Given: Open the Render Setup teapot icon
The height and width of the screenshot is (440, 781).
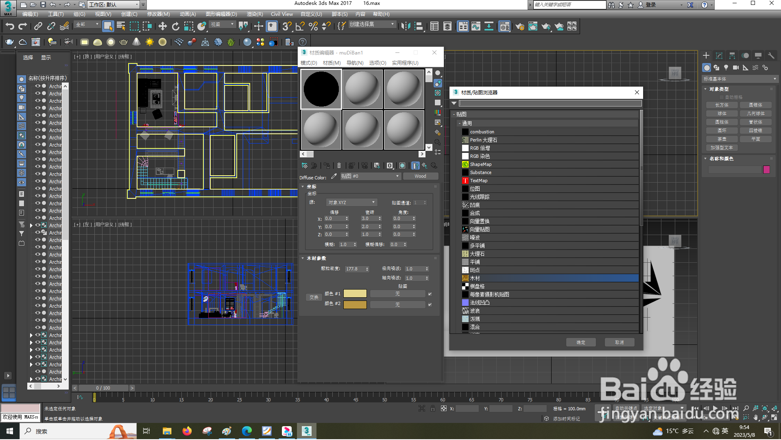Looking at the screenshot, I should coord(520,26).
